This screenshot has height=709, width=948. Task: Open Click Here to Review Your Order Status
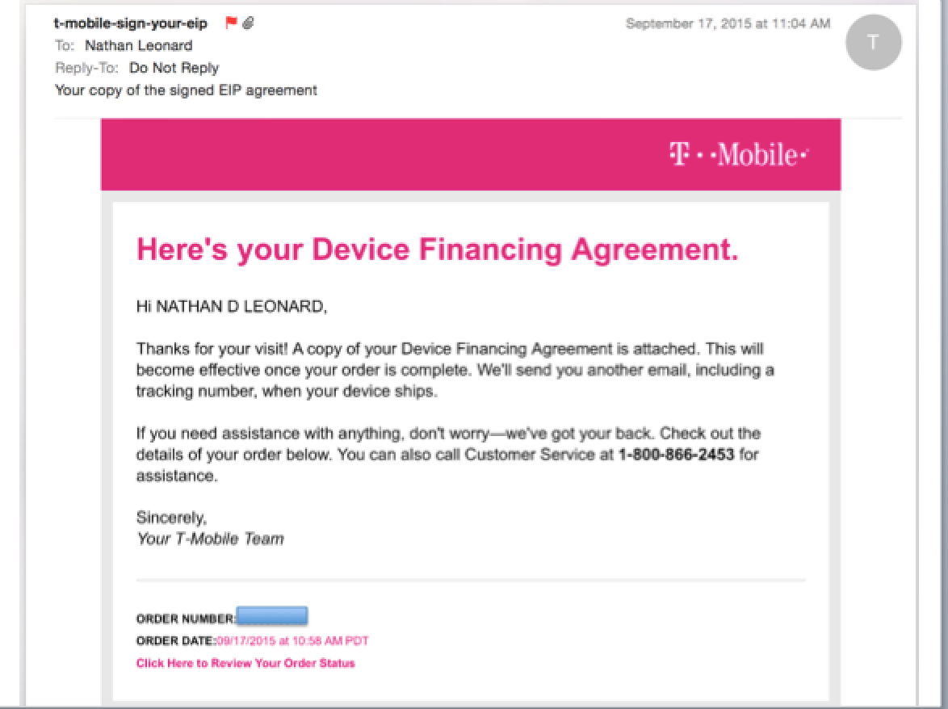[245, 663]
